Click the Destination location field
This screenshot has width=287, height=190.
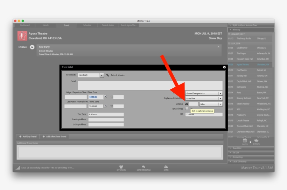[76, 106]
